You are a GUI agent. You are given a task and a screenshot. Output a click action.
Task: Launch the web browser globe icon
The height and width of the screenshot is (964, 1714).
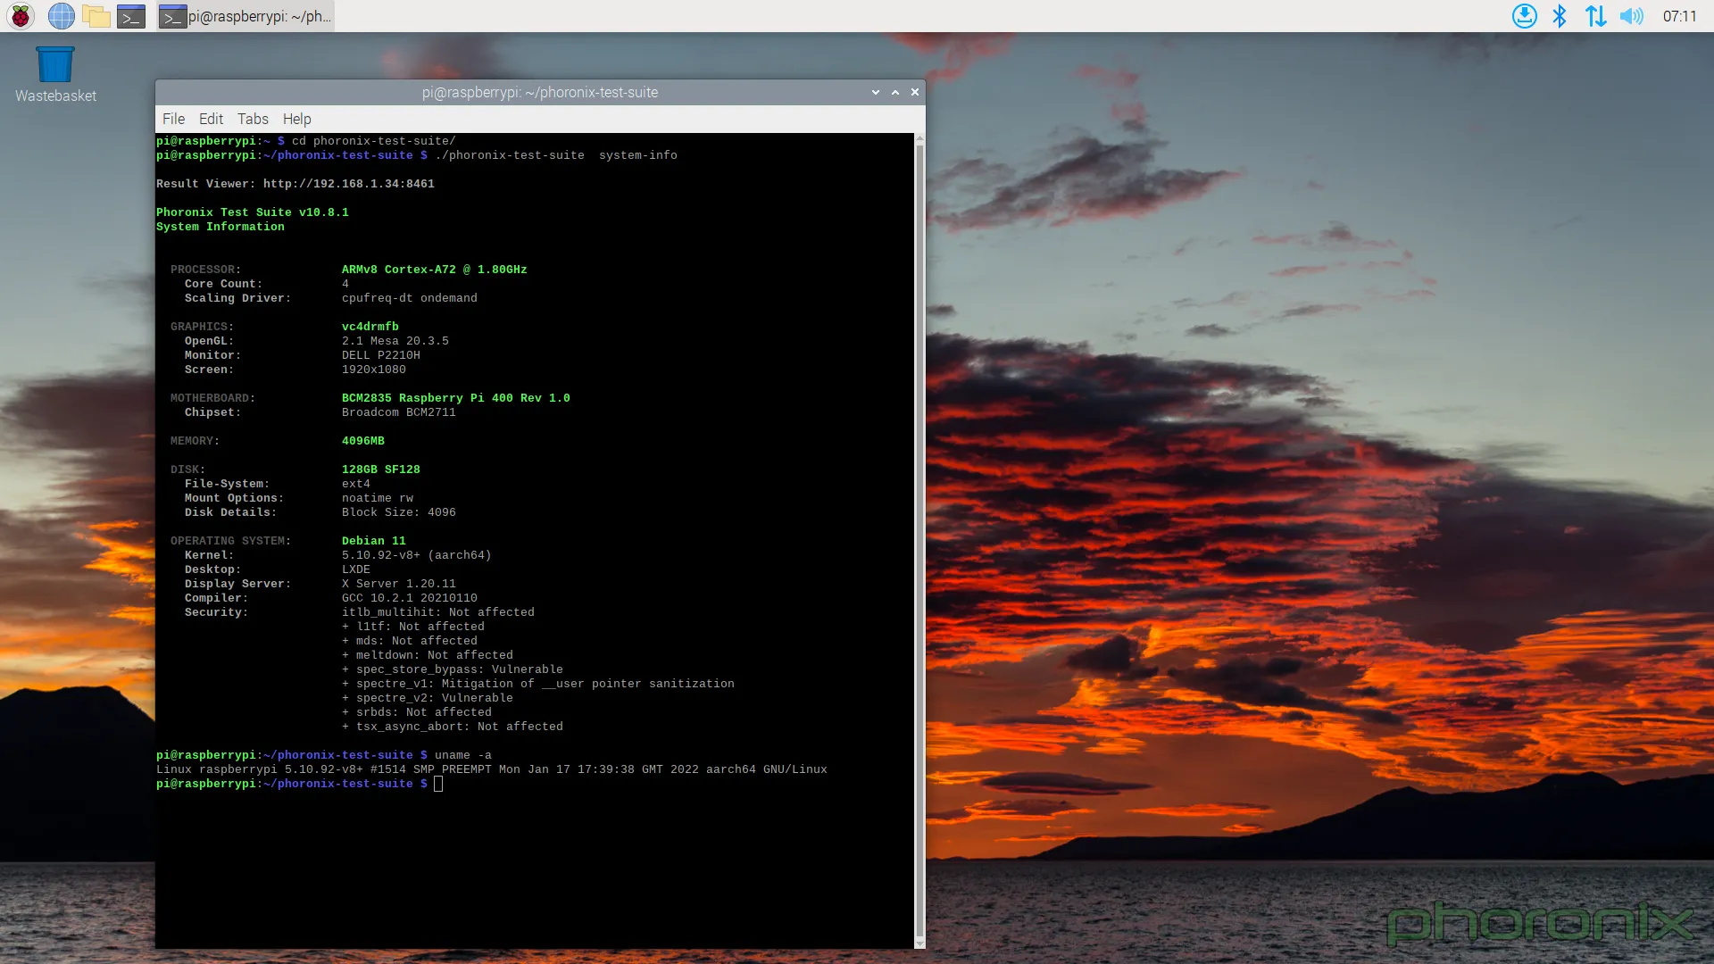tap(61, 16)
